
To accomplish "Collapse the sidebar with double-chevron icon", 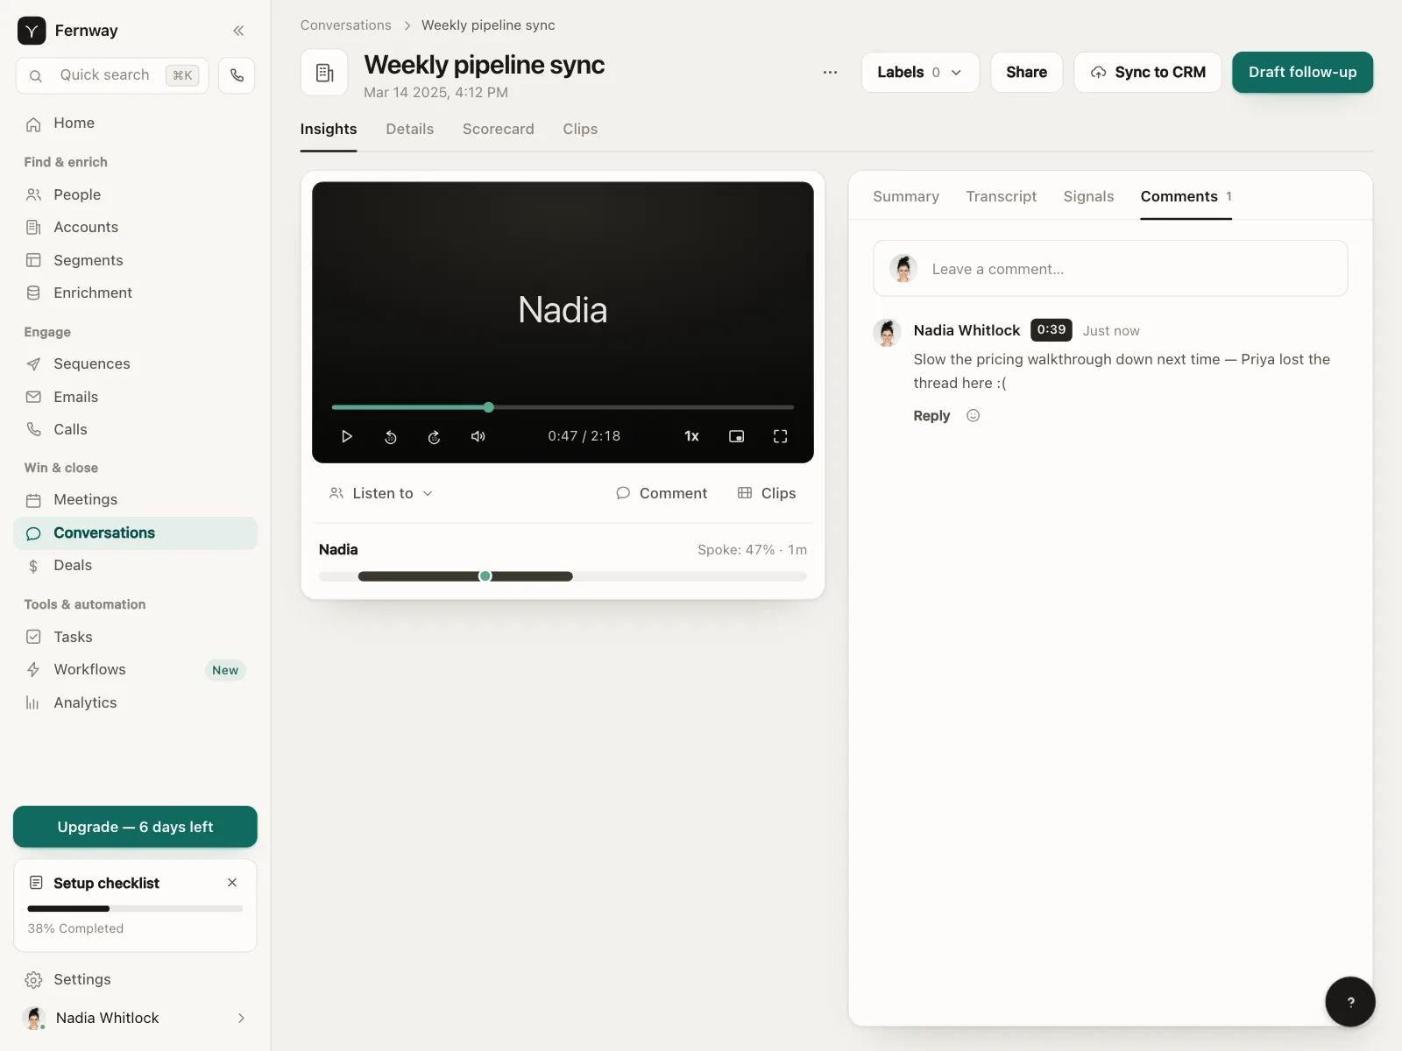I will click(x=238, y=31).
